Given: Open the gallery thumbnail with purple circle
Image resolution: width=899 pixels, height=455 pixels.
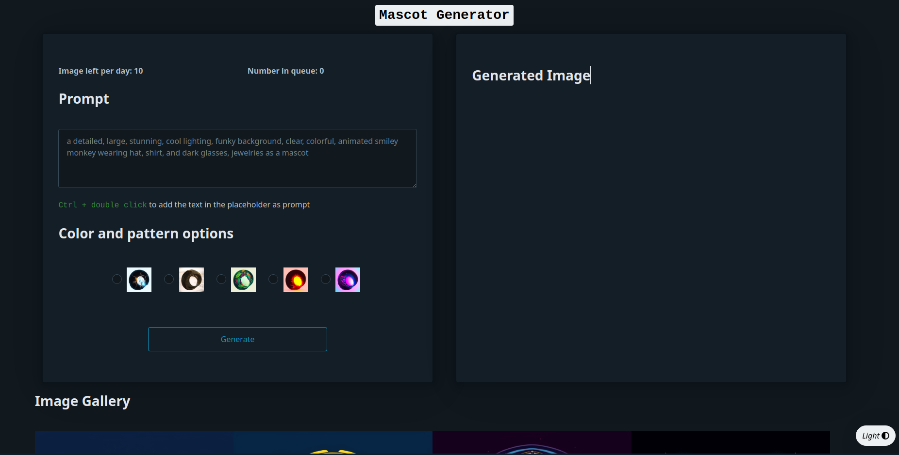Looking at the screenshot, I should point(532,443).
